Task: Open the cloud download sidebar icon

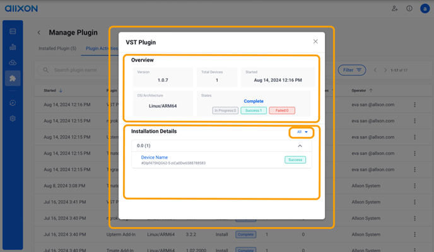Action: [13, 63]
